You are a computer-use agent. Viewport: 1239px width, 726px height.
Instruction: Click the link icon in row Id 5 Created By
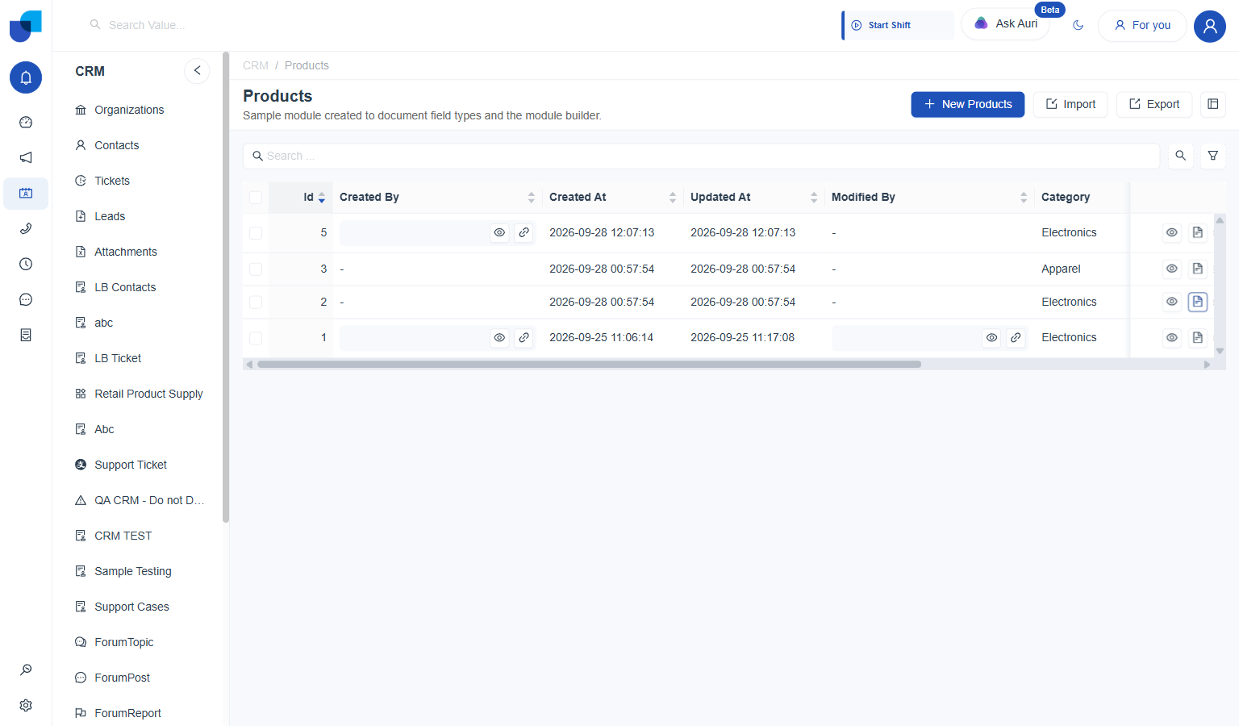click(524, 232)
